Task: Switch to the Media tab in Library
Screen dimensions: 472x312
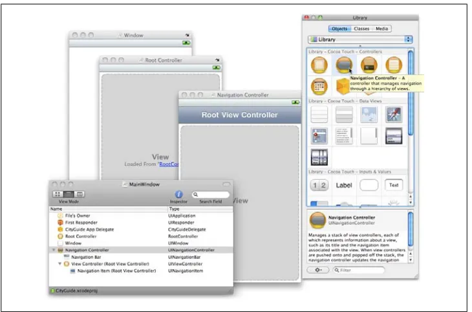Action: pyautogui.click(x=381, y=28)
